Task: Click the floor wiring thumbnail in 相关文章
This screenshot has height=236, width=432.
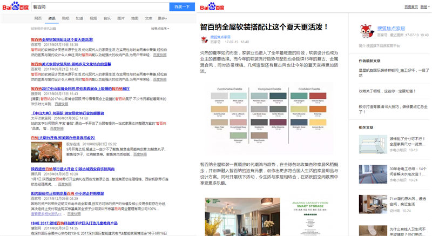Action: pyautogui.click(x=373, y=174)
